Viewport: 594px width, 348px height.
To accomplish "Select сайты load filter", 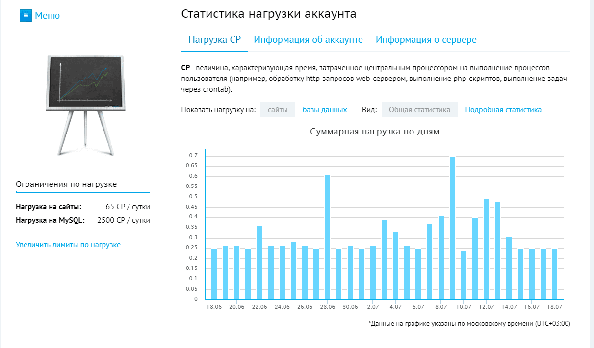I will pyautogui.click(x=278, y=110).
